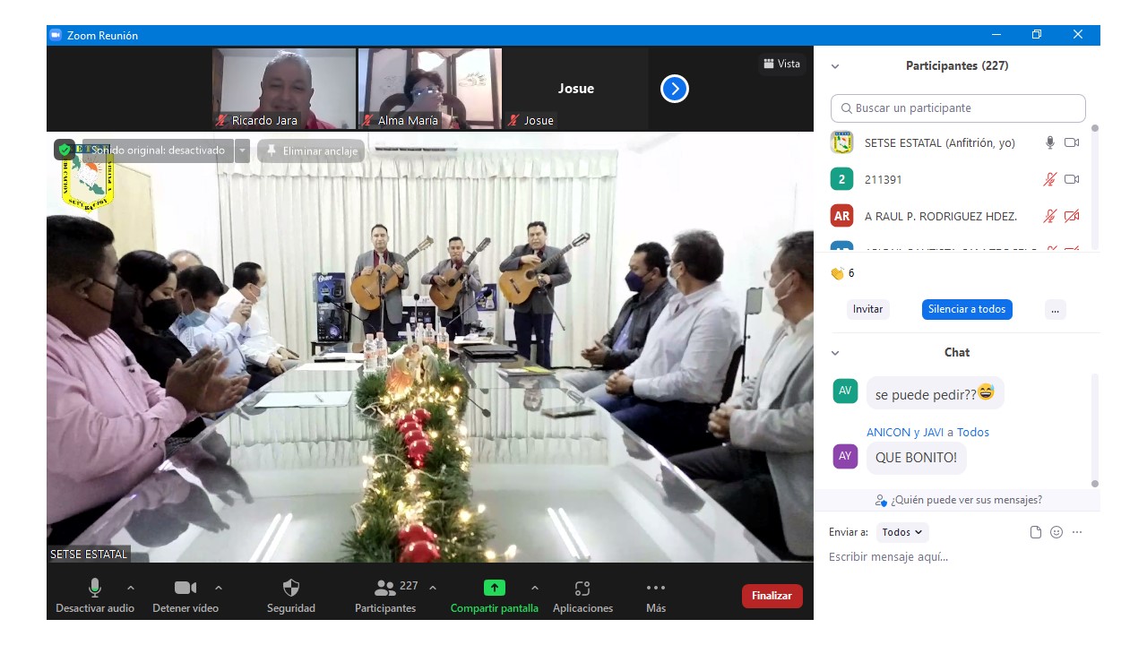Open participant options ellipsis button
Image resolution: width=1147 pixels, height=645 pixels.
(x=1055, y=309)
